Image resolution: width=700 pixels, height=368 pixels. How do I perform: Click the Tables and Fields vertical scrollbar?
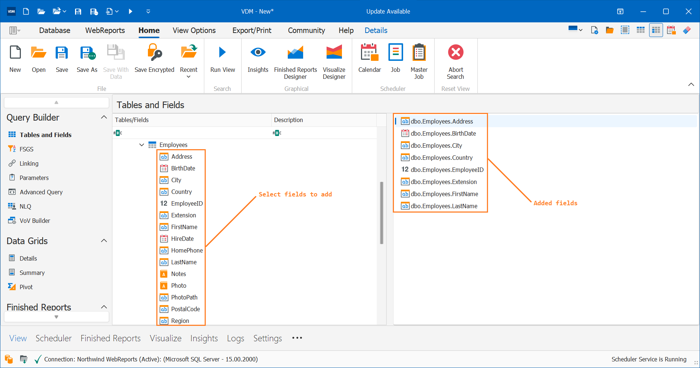(x=381, y=213)
